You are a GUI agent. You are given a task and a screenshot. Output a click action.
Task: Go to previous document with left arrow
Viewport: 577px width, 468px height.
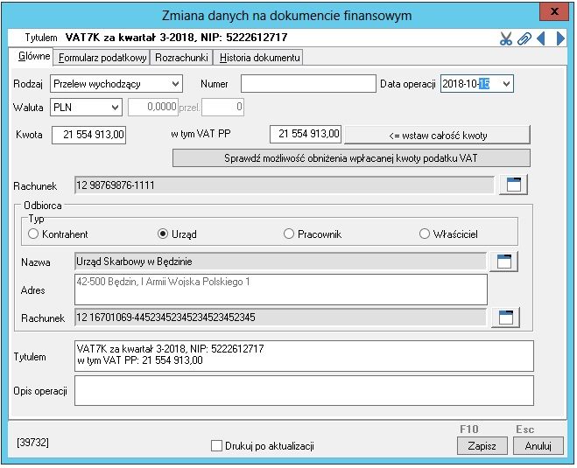point(541,38)
